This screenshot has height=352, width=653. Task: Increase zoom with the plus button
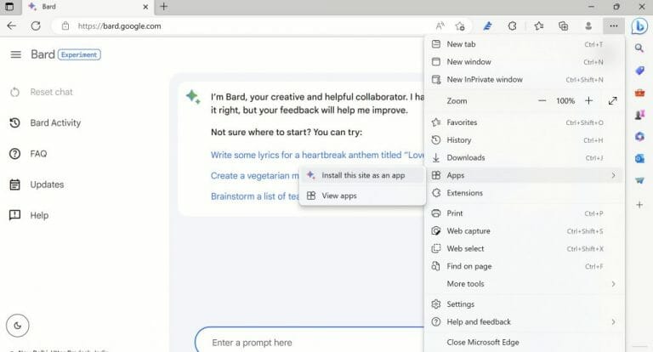coord(588,101)
